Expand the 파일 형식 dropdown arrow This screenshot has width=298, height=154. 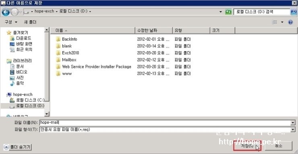tap(293, 130)
